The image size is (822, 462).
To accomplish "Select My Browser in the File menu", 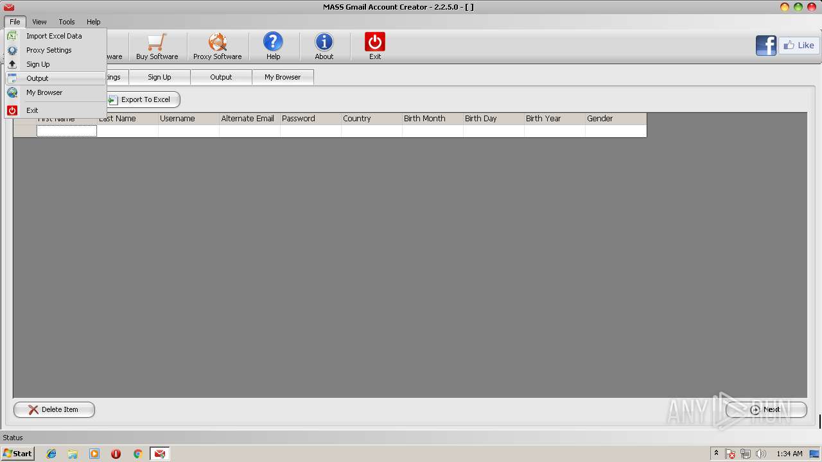I will 55,92.
